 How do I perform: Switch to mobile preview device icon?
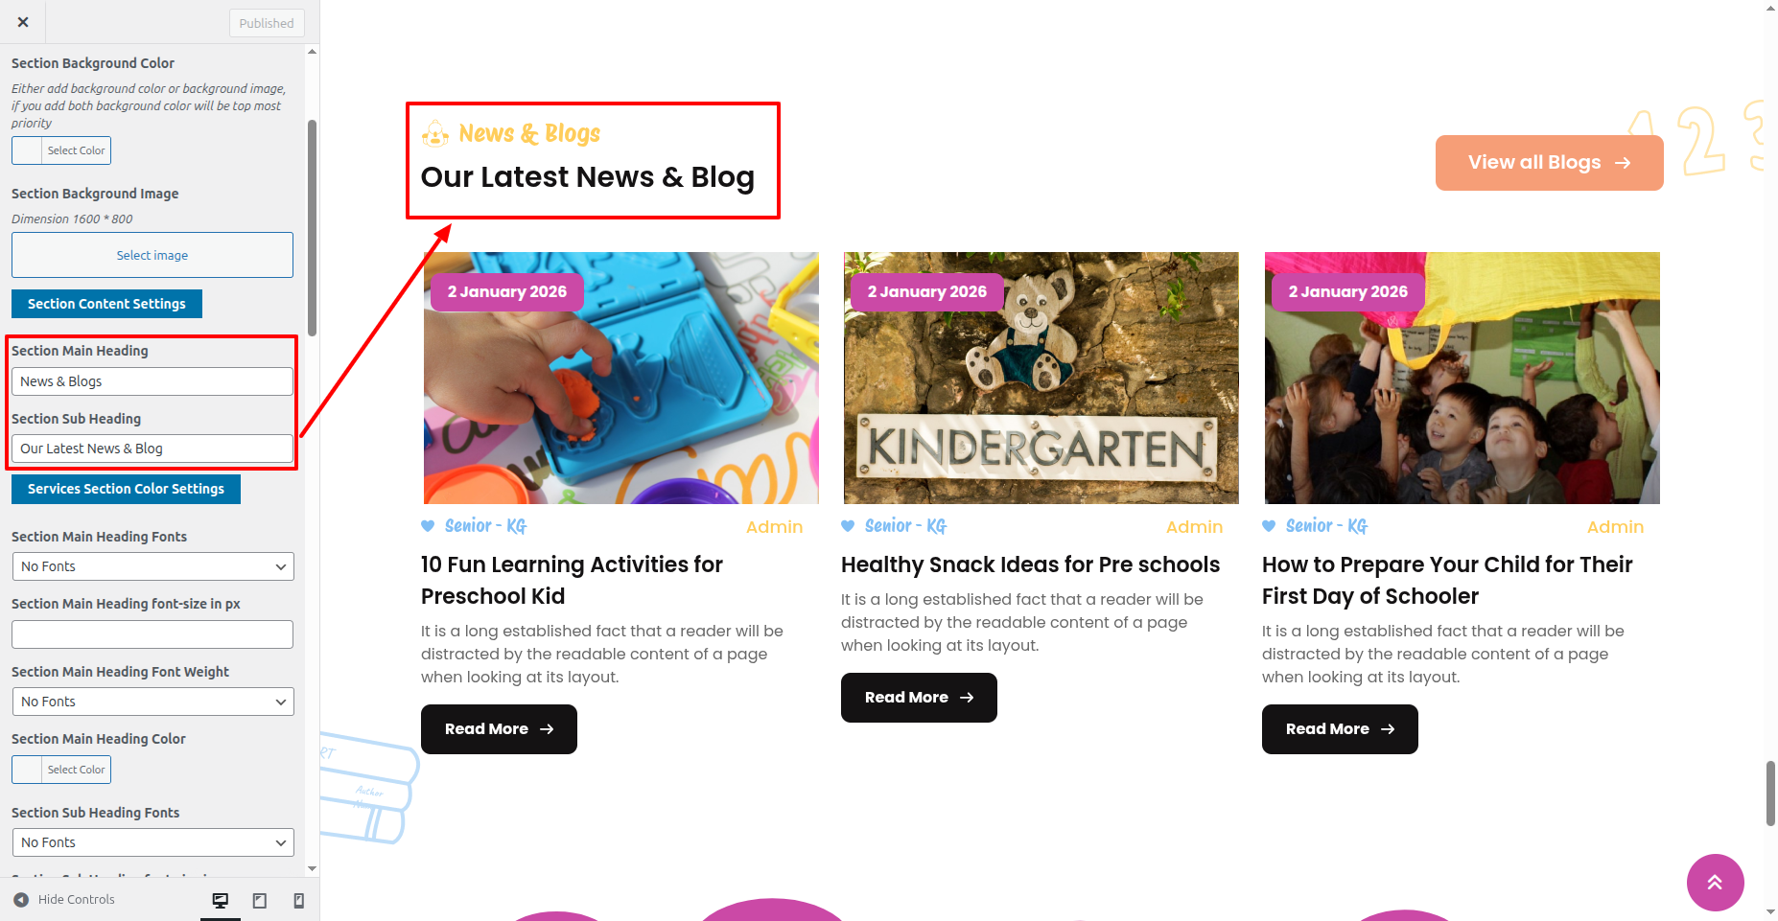pyautogui.click(x=298, y=900)
